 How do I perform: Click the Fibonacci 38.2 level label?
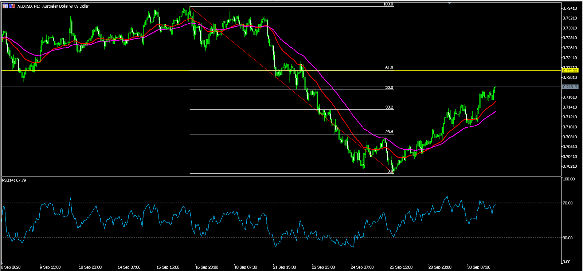pos(389,108)
